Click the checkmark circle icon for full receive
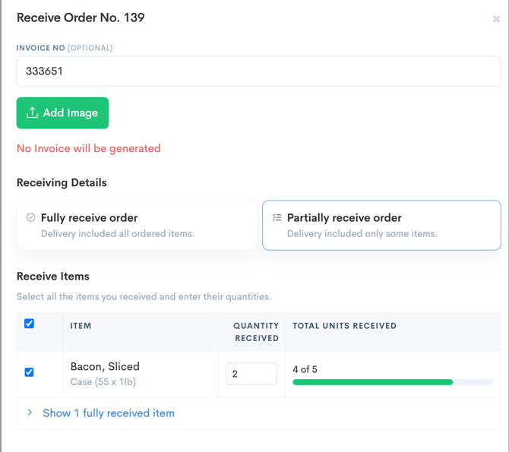 point(31,217)
